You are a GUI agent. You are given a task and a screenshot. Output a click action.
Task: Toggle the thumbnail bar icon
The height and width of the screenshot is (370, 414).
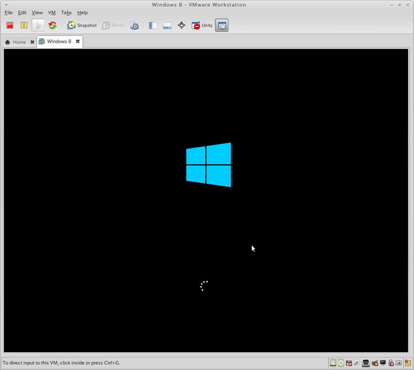[167, 25]
